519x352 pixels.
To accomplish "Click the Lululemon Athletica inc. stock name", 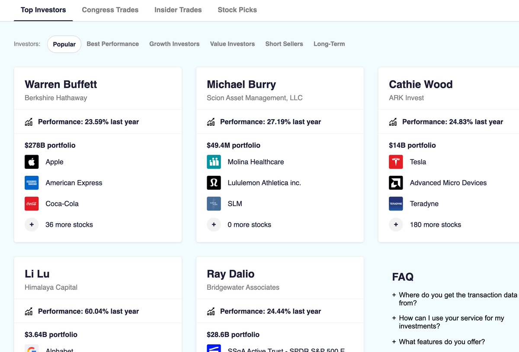I will [x=264, y=183].
